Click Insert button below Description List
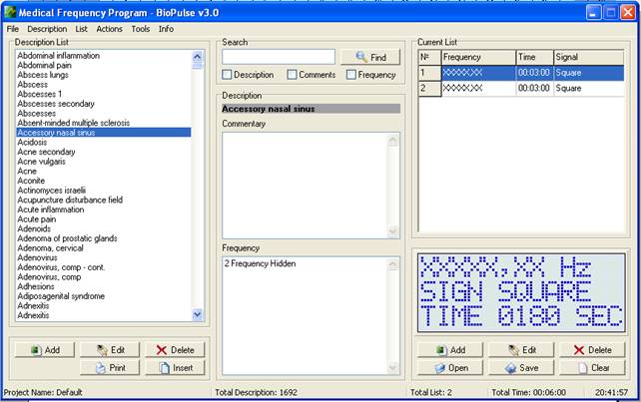Image resolution: width=641 pixels, height=402 pixels. tap(175, 368)
